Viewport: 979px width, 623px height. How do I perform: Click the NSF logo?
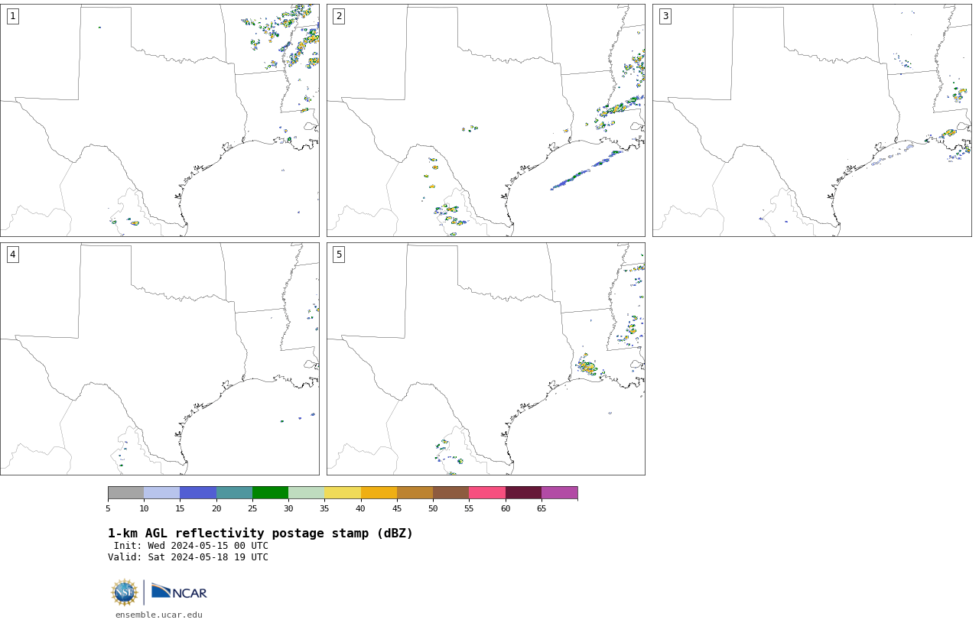coord(125,592)
